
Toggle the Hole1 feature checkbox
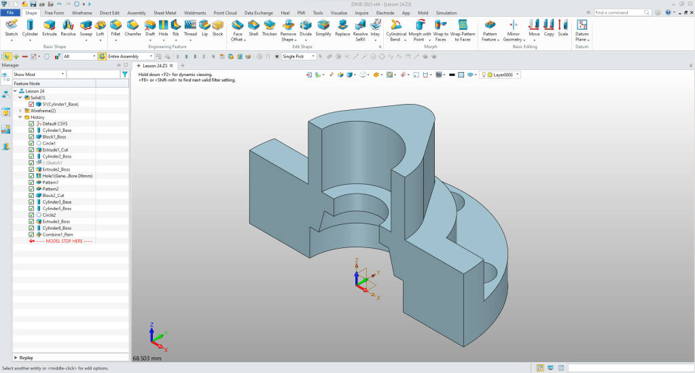tap(31, 176)
